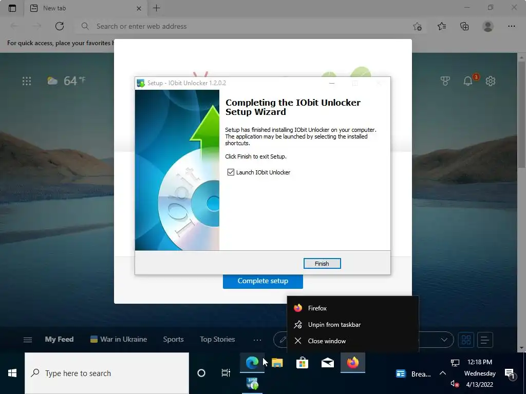Open the Favorites list icon in Edge

point(442,26)
